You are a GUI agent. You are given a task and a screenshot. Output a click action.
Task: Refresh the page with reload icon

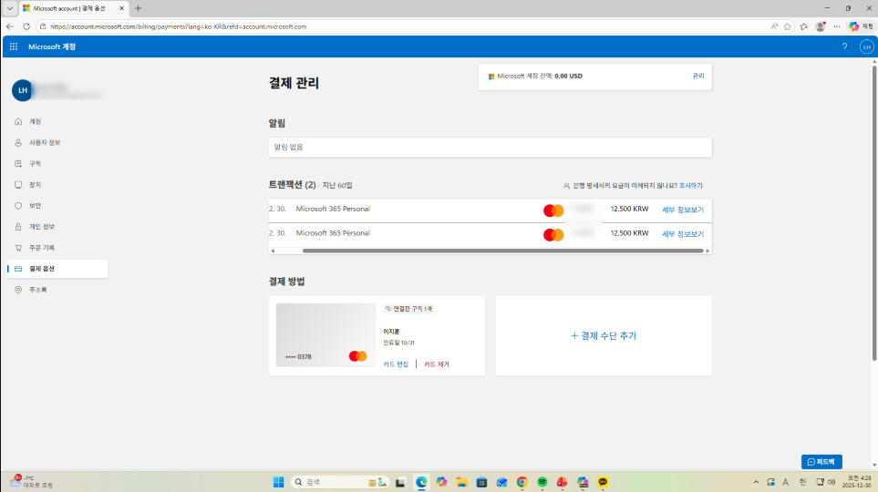[26, 26]
